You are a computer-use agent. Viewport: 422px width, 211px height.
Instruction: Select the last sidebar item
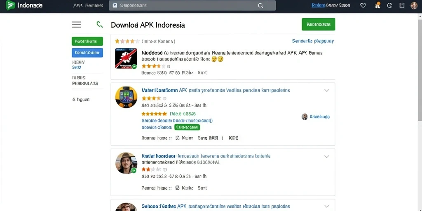tap(81, 99)
